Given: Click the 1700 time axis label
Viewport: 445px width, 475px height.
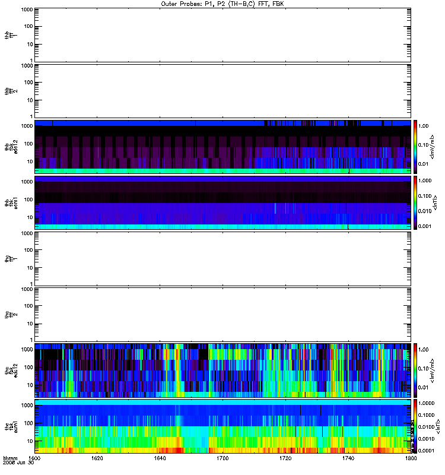Looking at the screenshot, I should point(223,458).
